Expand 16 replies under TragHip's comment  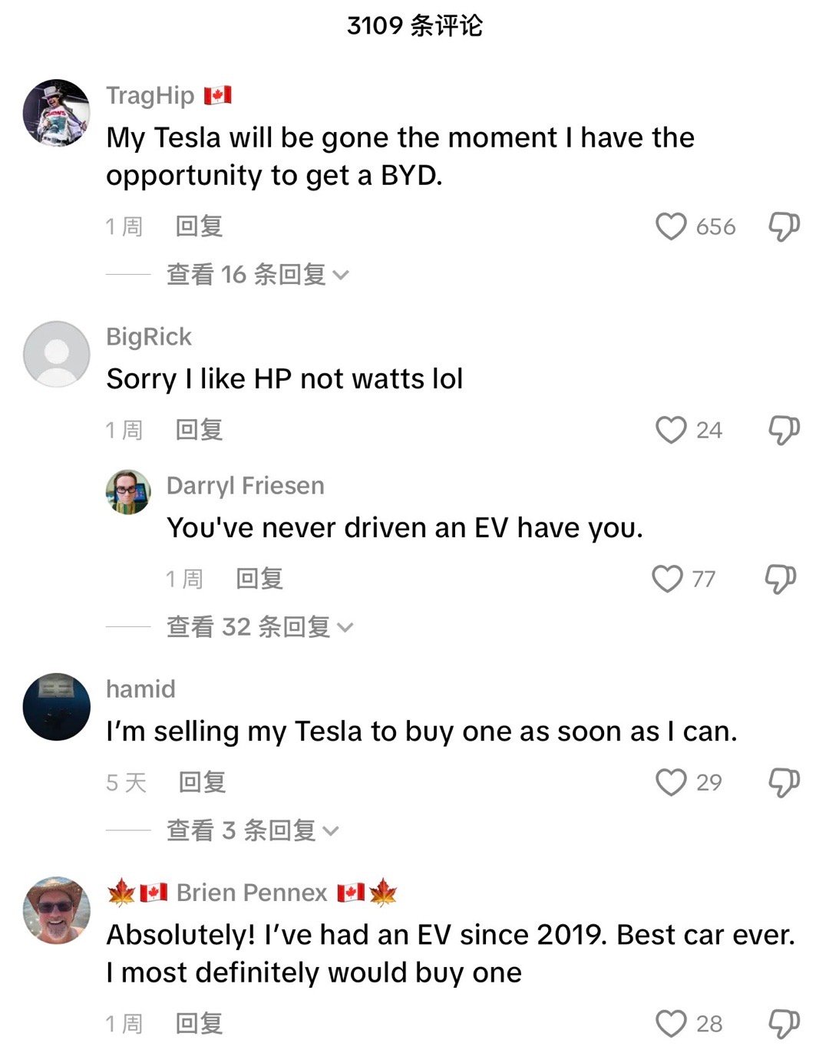tap(257, 274)
